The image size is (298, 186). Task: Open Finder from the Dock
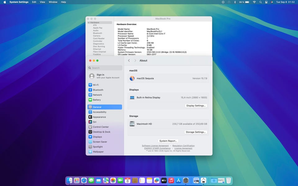pos(70,180)
